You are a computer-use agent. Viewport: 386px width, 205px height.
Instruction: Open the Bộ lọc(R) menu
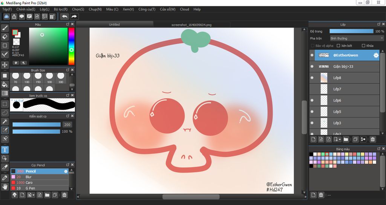click(61, 9)
